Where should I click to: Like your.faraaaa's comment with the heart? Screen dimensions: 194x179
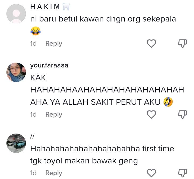click(x=151, y=114)
